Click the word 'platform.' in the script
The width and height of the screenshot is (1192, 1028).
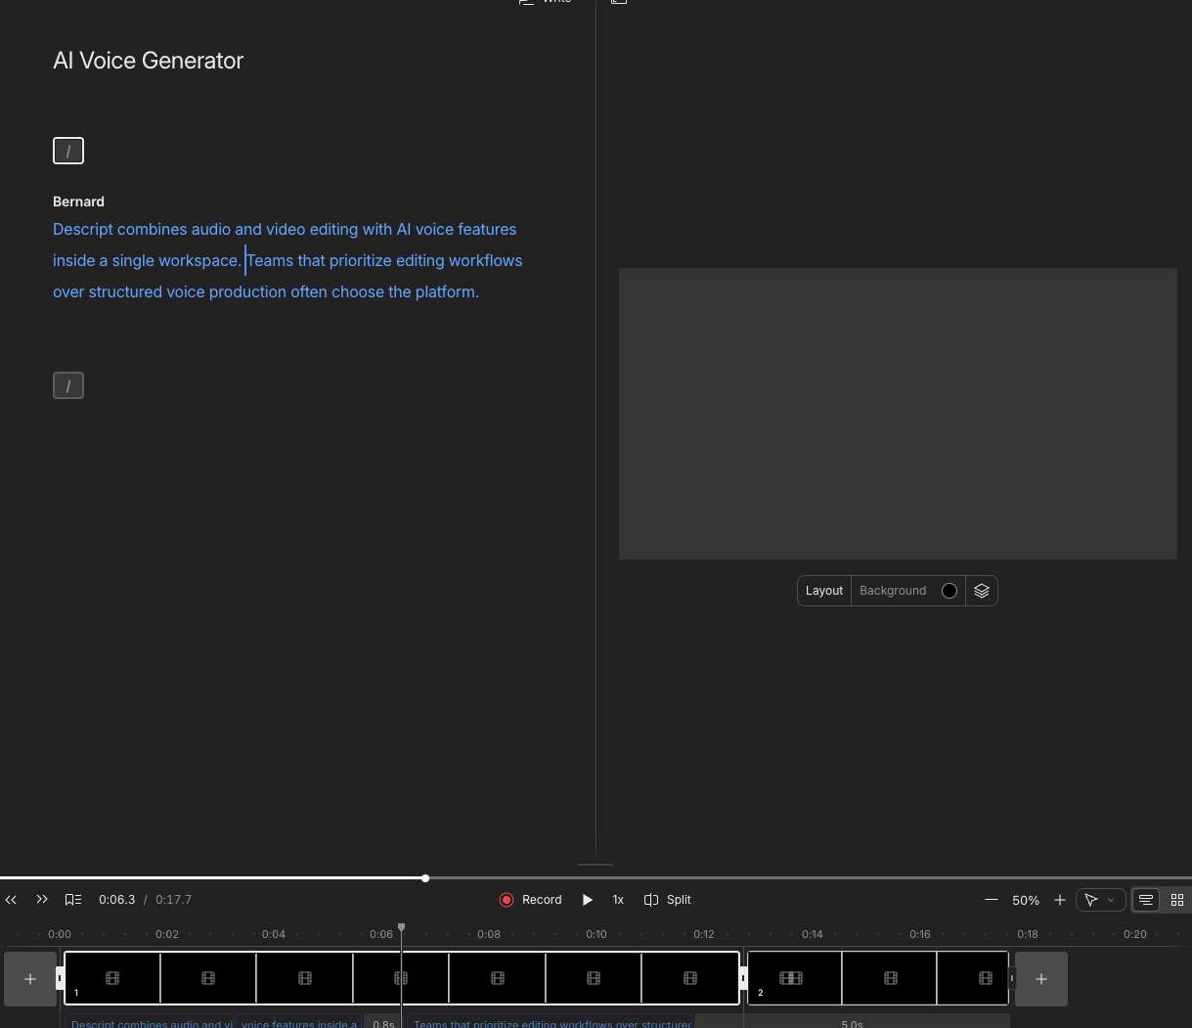[447, 291]
